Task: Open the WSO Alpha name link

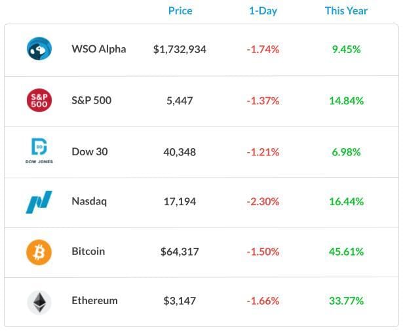Action: [99, 49]
